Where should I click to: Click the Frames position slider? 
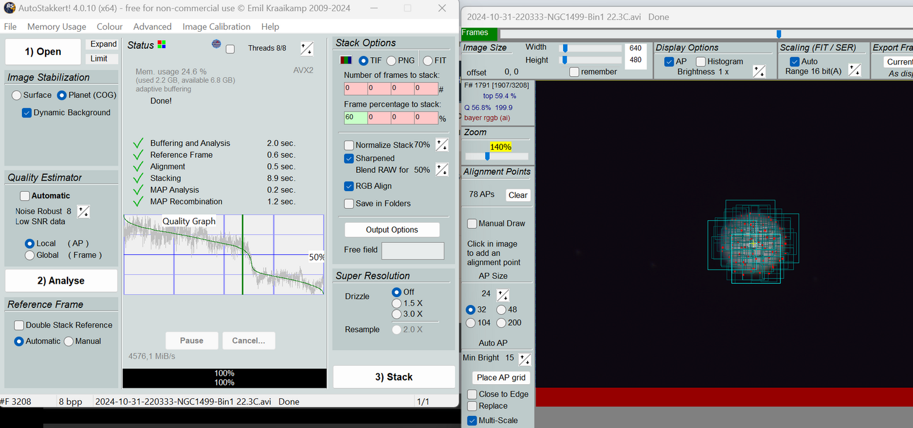[706, 34]
